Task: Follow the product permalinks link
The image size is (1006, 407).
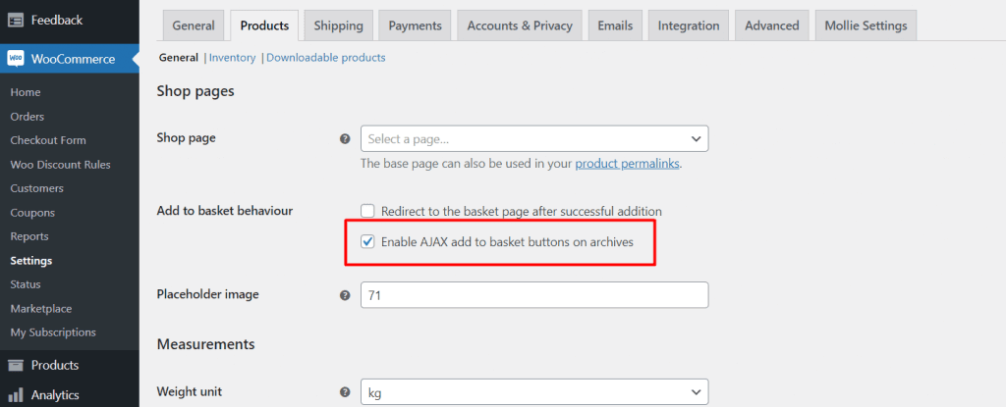Action: 627,164
